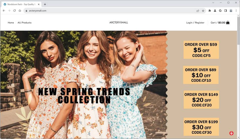Image resolution: width=240 pixels, height=139 pixels.
Task: Open the Chrome profile avatar
Action: click(x=231, y=11)
